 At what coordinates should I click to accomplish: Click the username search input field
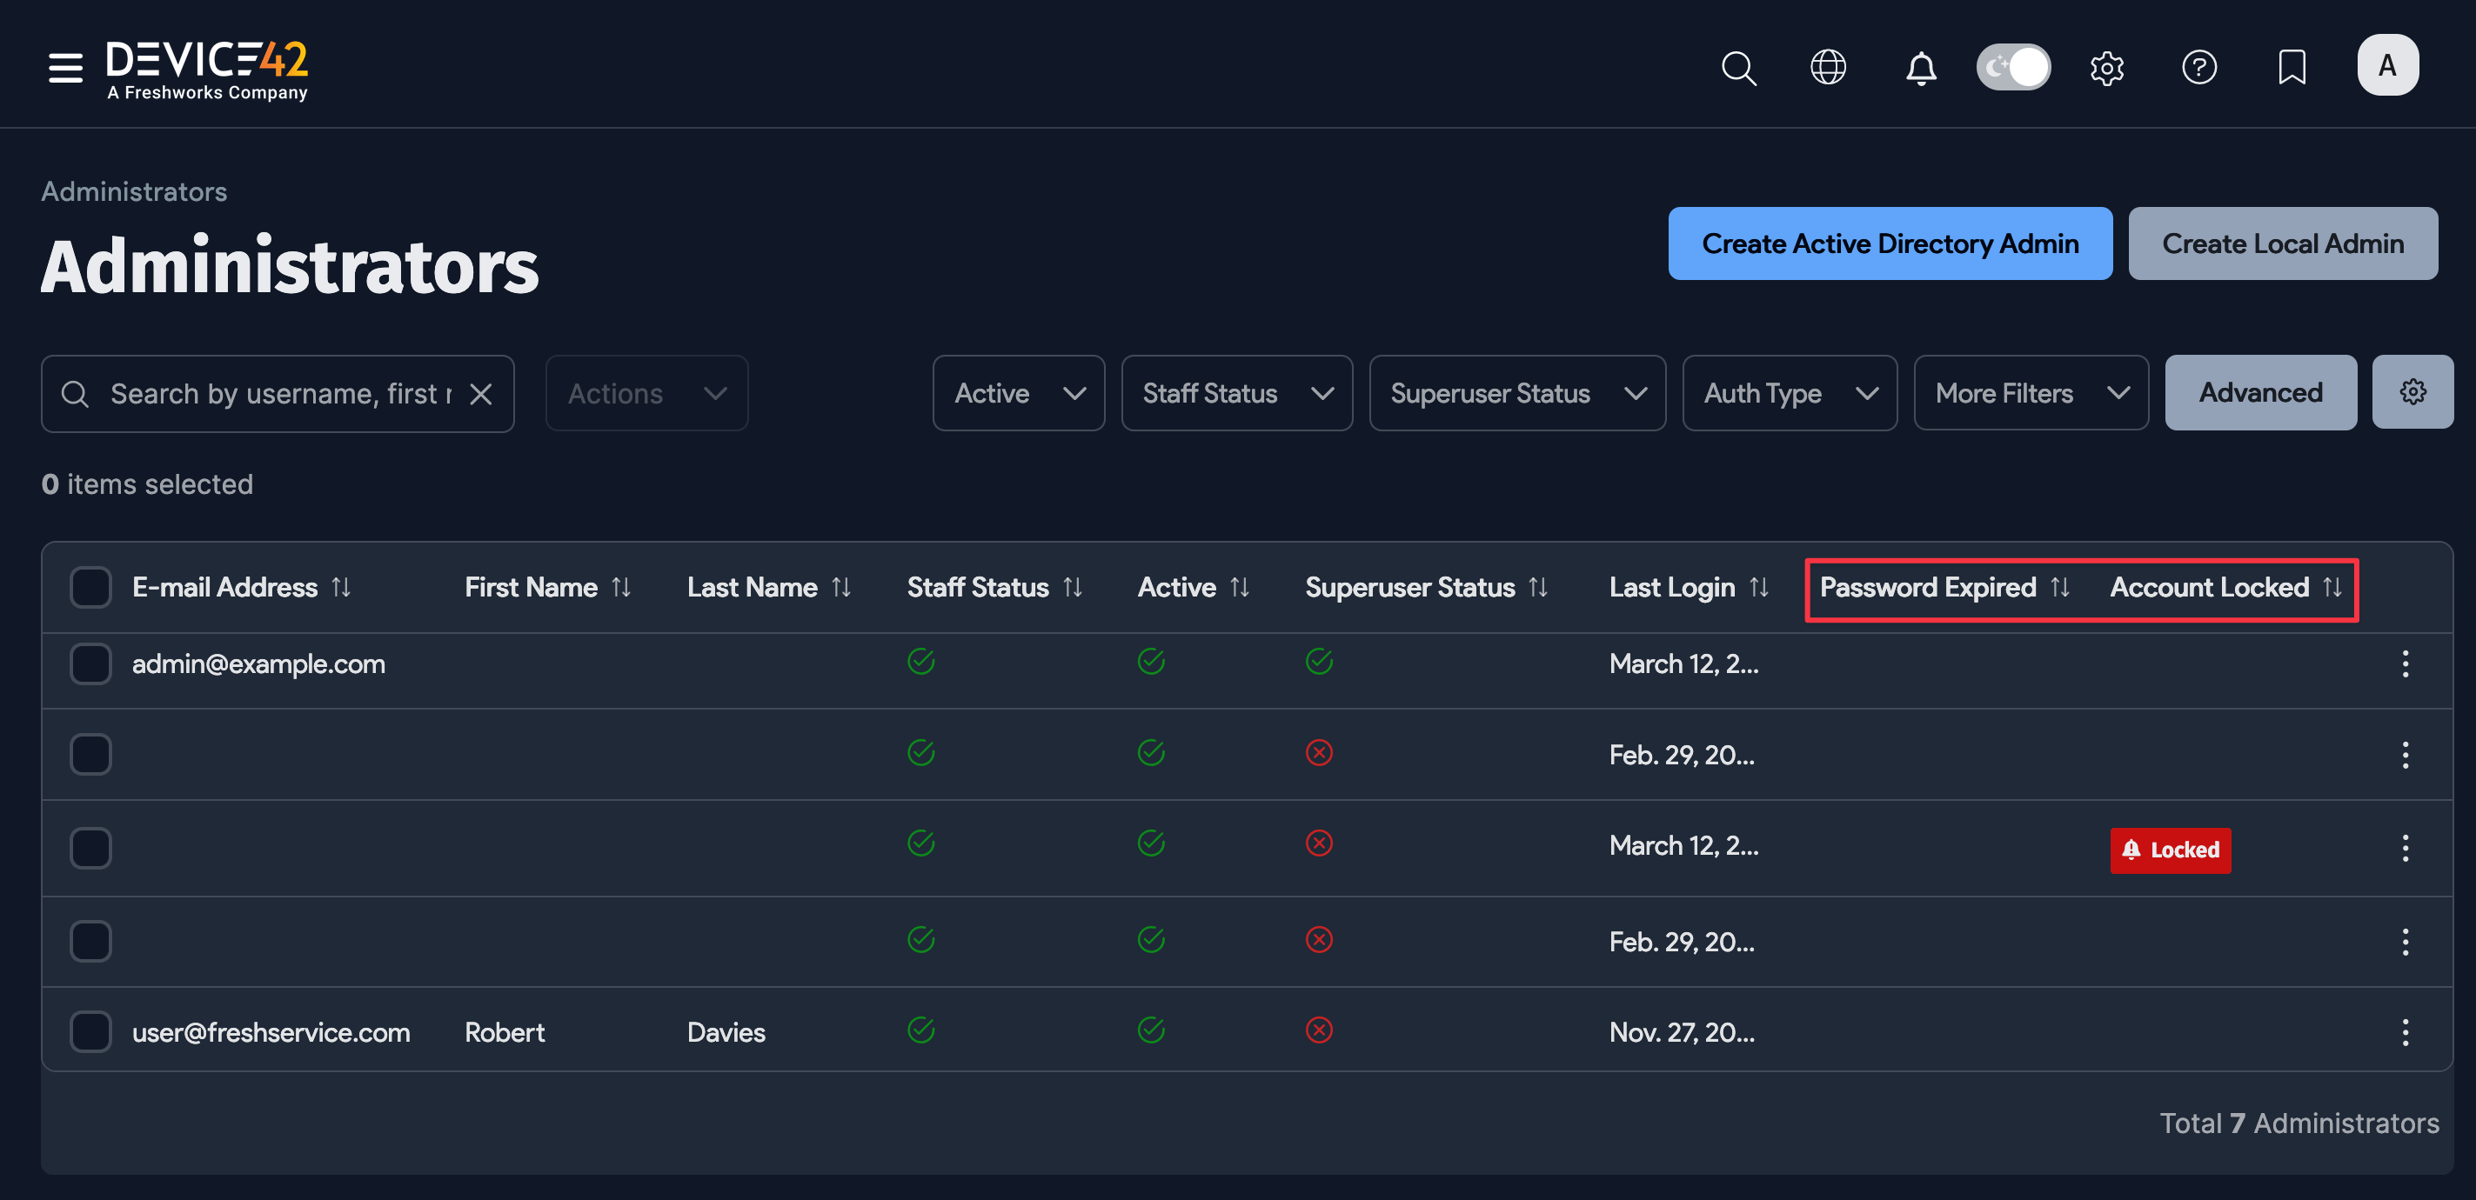click(x=269, y=393)
